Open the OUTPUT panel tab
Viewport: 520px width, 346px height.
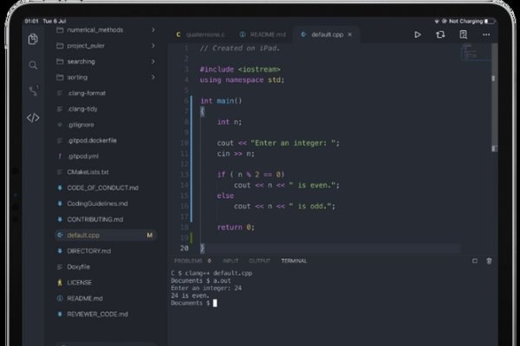click(259, 260)
